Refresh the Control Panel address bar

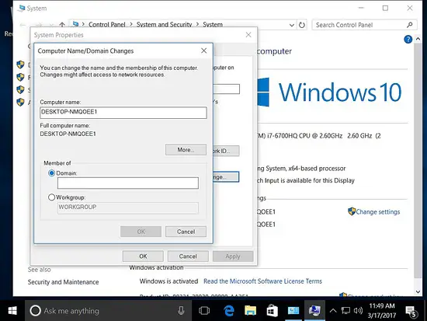coord(302,25)
